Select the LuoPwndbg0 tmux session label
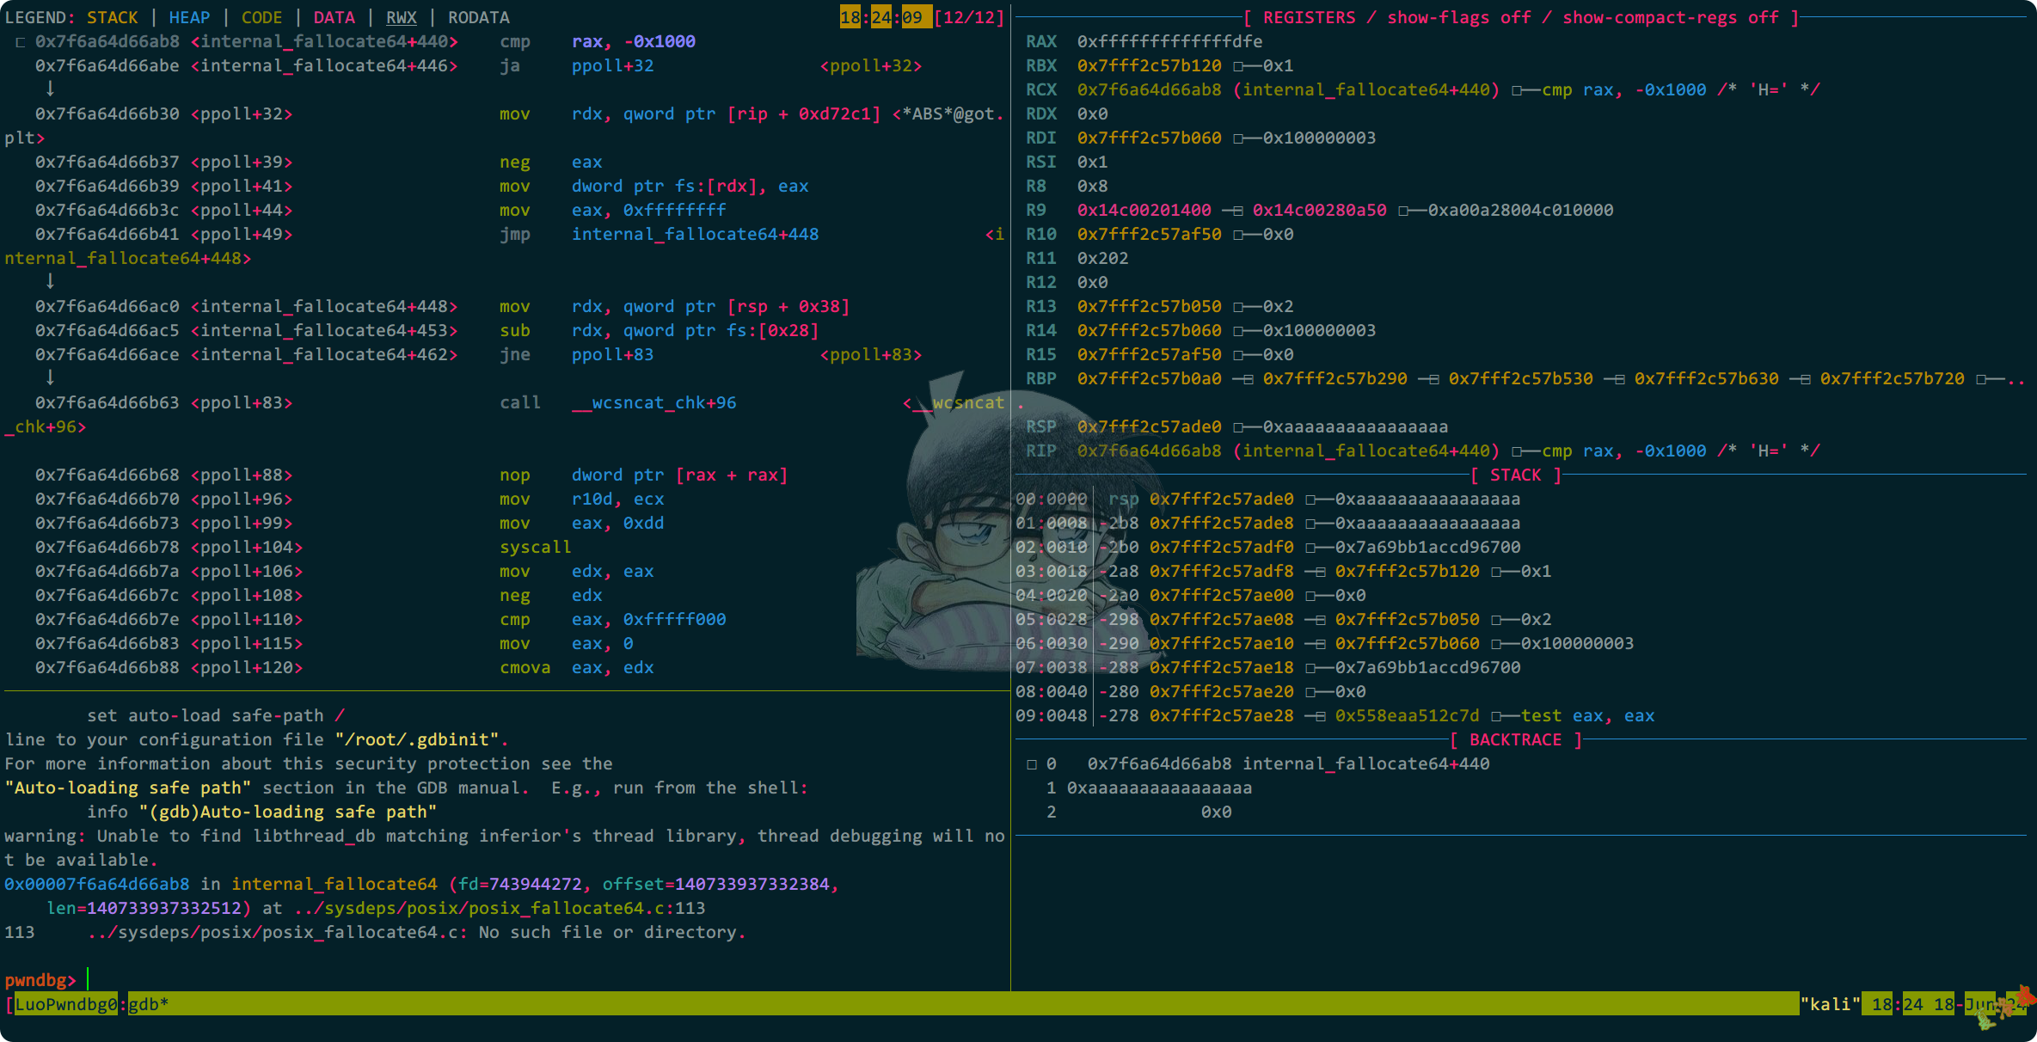 pos(65,1004)
